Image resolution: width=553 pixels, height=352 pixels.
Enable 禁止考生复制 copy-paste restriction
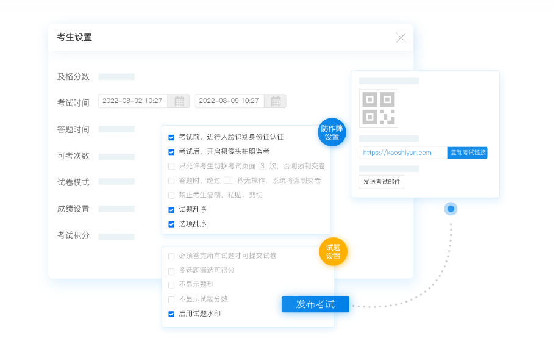[171, 195]
